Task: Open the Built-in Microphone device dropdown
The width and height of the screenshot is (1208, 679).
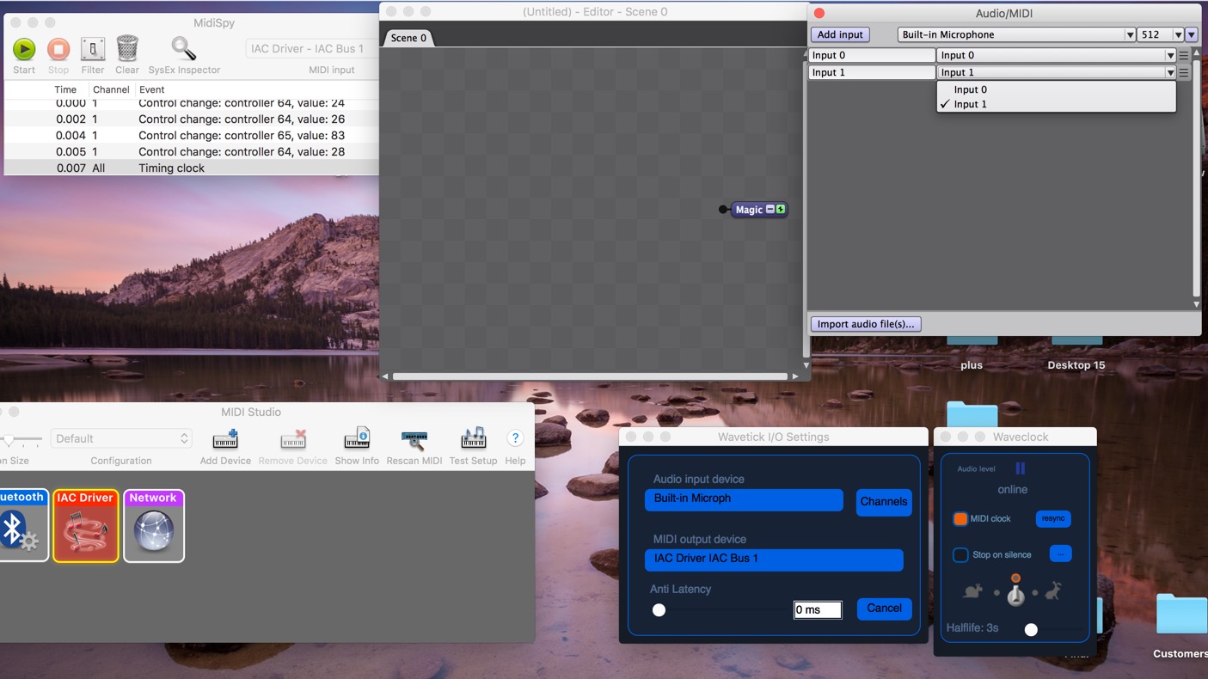Action: coord(1016,34)
